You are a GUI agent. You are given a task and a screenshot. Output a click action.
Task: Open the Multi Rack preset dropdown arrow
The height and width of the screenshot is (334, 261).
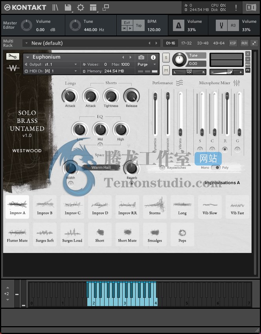(27, 43)
